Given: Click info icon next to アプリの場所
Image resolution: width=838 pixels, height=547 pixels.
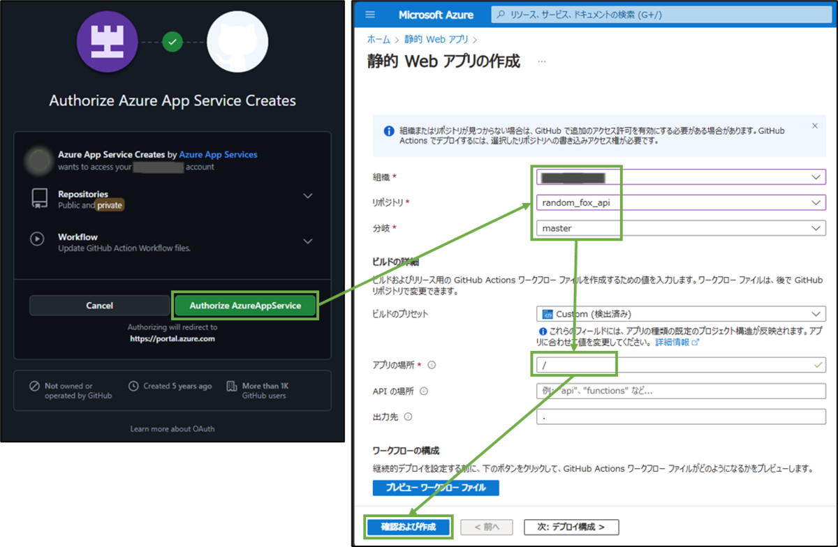Looking at the screenshot, I should pos(432,365).
